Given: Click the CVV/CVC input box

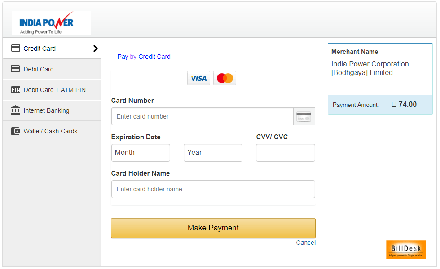Looking at the screenshot, I should (x=286, y=153).
